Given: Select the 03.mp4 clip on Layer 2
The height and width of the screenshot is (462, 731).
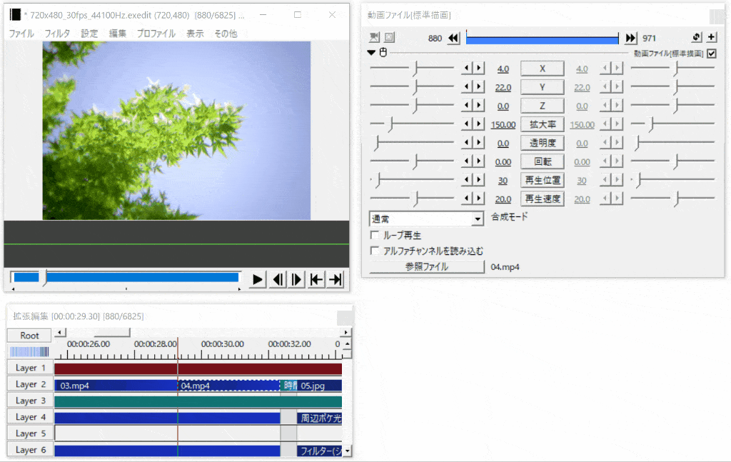Looking at the screenshot, I should (114, 386).
